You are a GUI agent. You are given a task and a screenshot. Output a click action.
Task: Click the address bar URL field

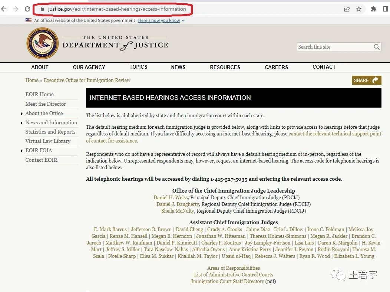pyautogui.click(x=117, y=9)
